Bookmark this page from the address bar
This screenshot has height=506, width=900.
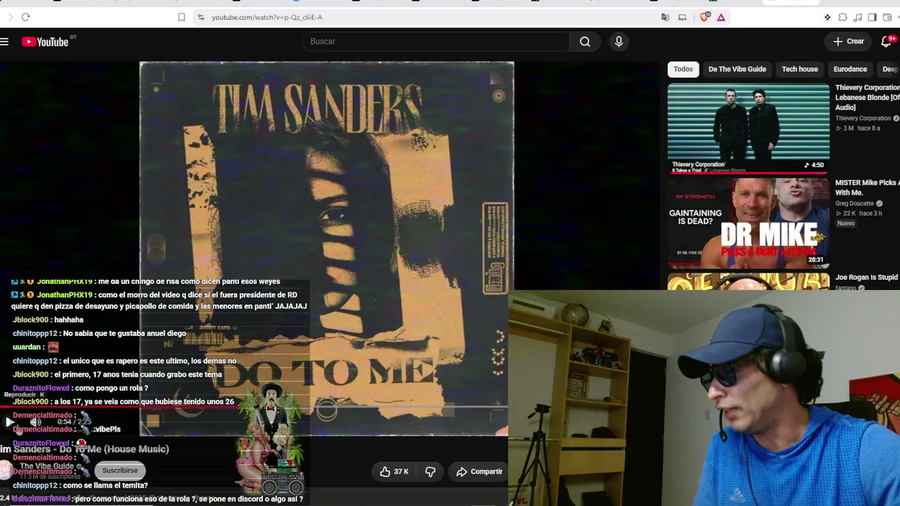coord(181,17)
